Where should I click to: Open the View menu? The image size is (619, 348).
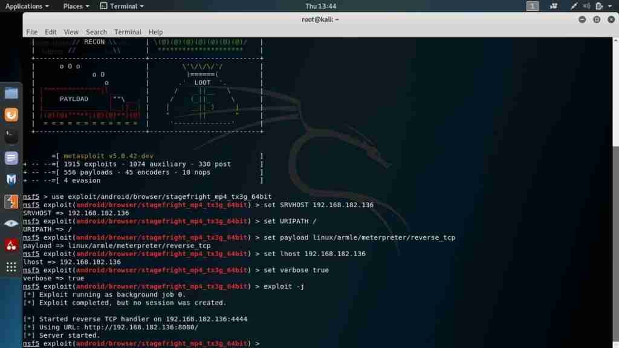tap(71, 32)
